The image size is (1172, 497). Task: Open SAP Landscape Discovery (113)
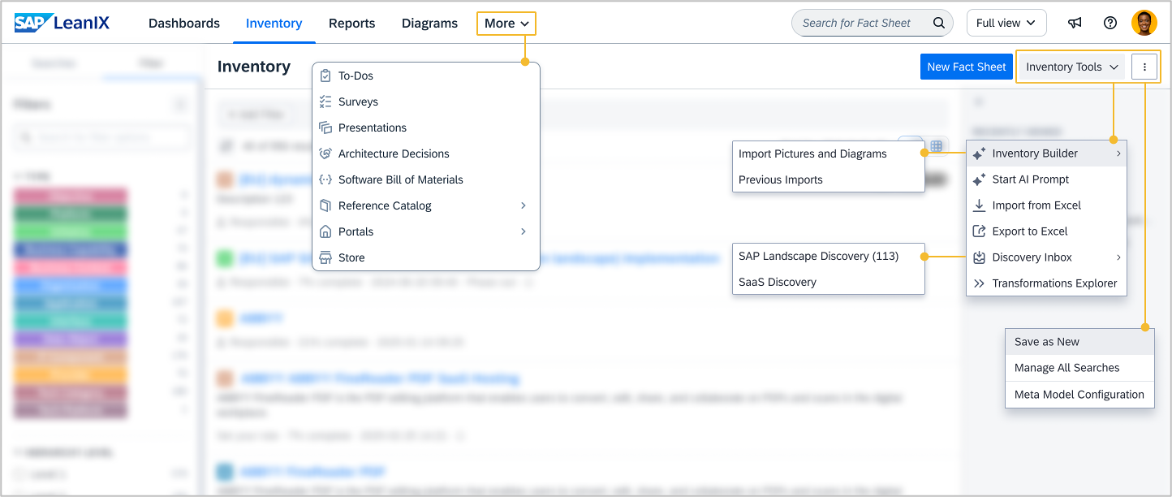[x=829, y=256]
